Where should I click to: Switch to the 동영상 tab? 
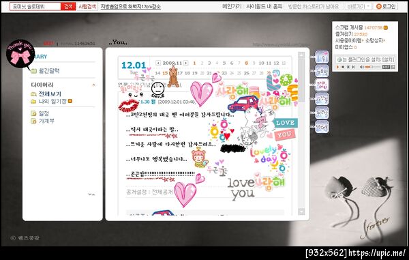[322, 113]
